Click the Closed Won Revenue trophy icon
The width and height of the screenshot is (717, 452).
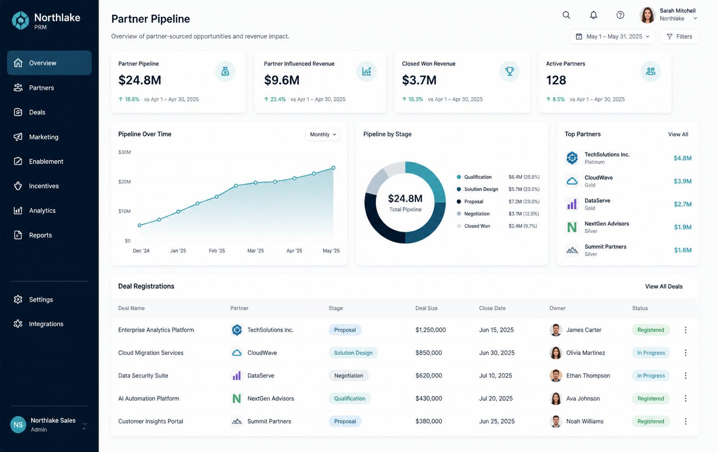click(510, 71)
